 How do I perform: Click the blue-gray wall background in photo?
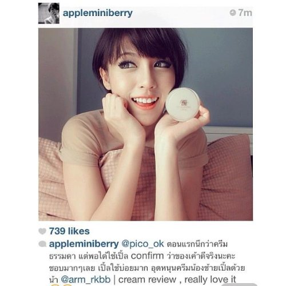(219, 67)
